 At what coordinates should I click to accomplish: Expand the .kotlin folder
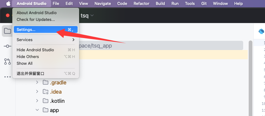tap(37, 101)
